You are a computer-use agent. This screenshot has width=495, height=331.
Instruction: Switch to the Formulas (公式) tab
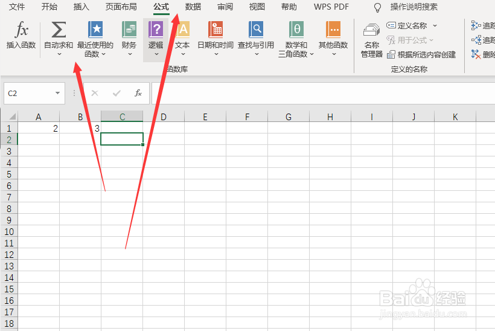(161, 7)
